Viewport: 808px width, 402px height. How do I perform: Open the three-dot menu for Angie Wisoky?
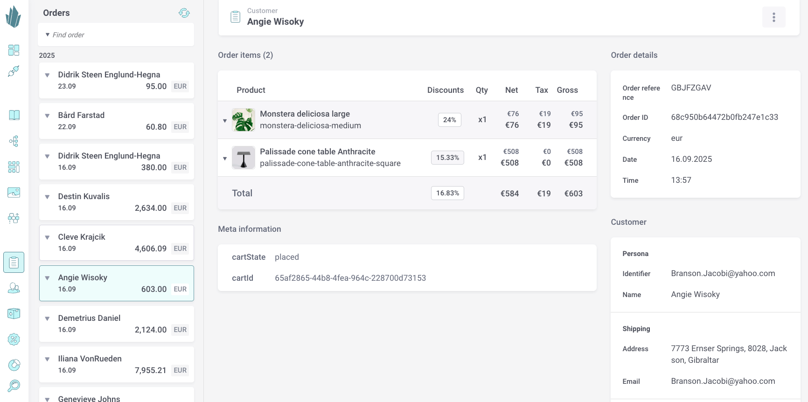coord(773,17)
